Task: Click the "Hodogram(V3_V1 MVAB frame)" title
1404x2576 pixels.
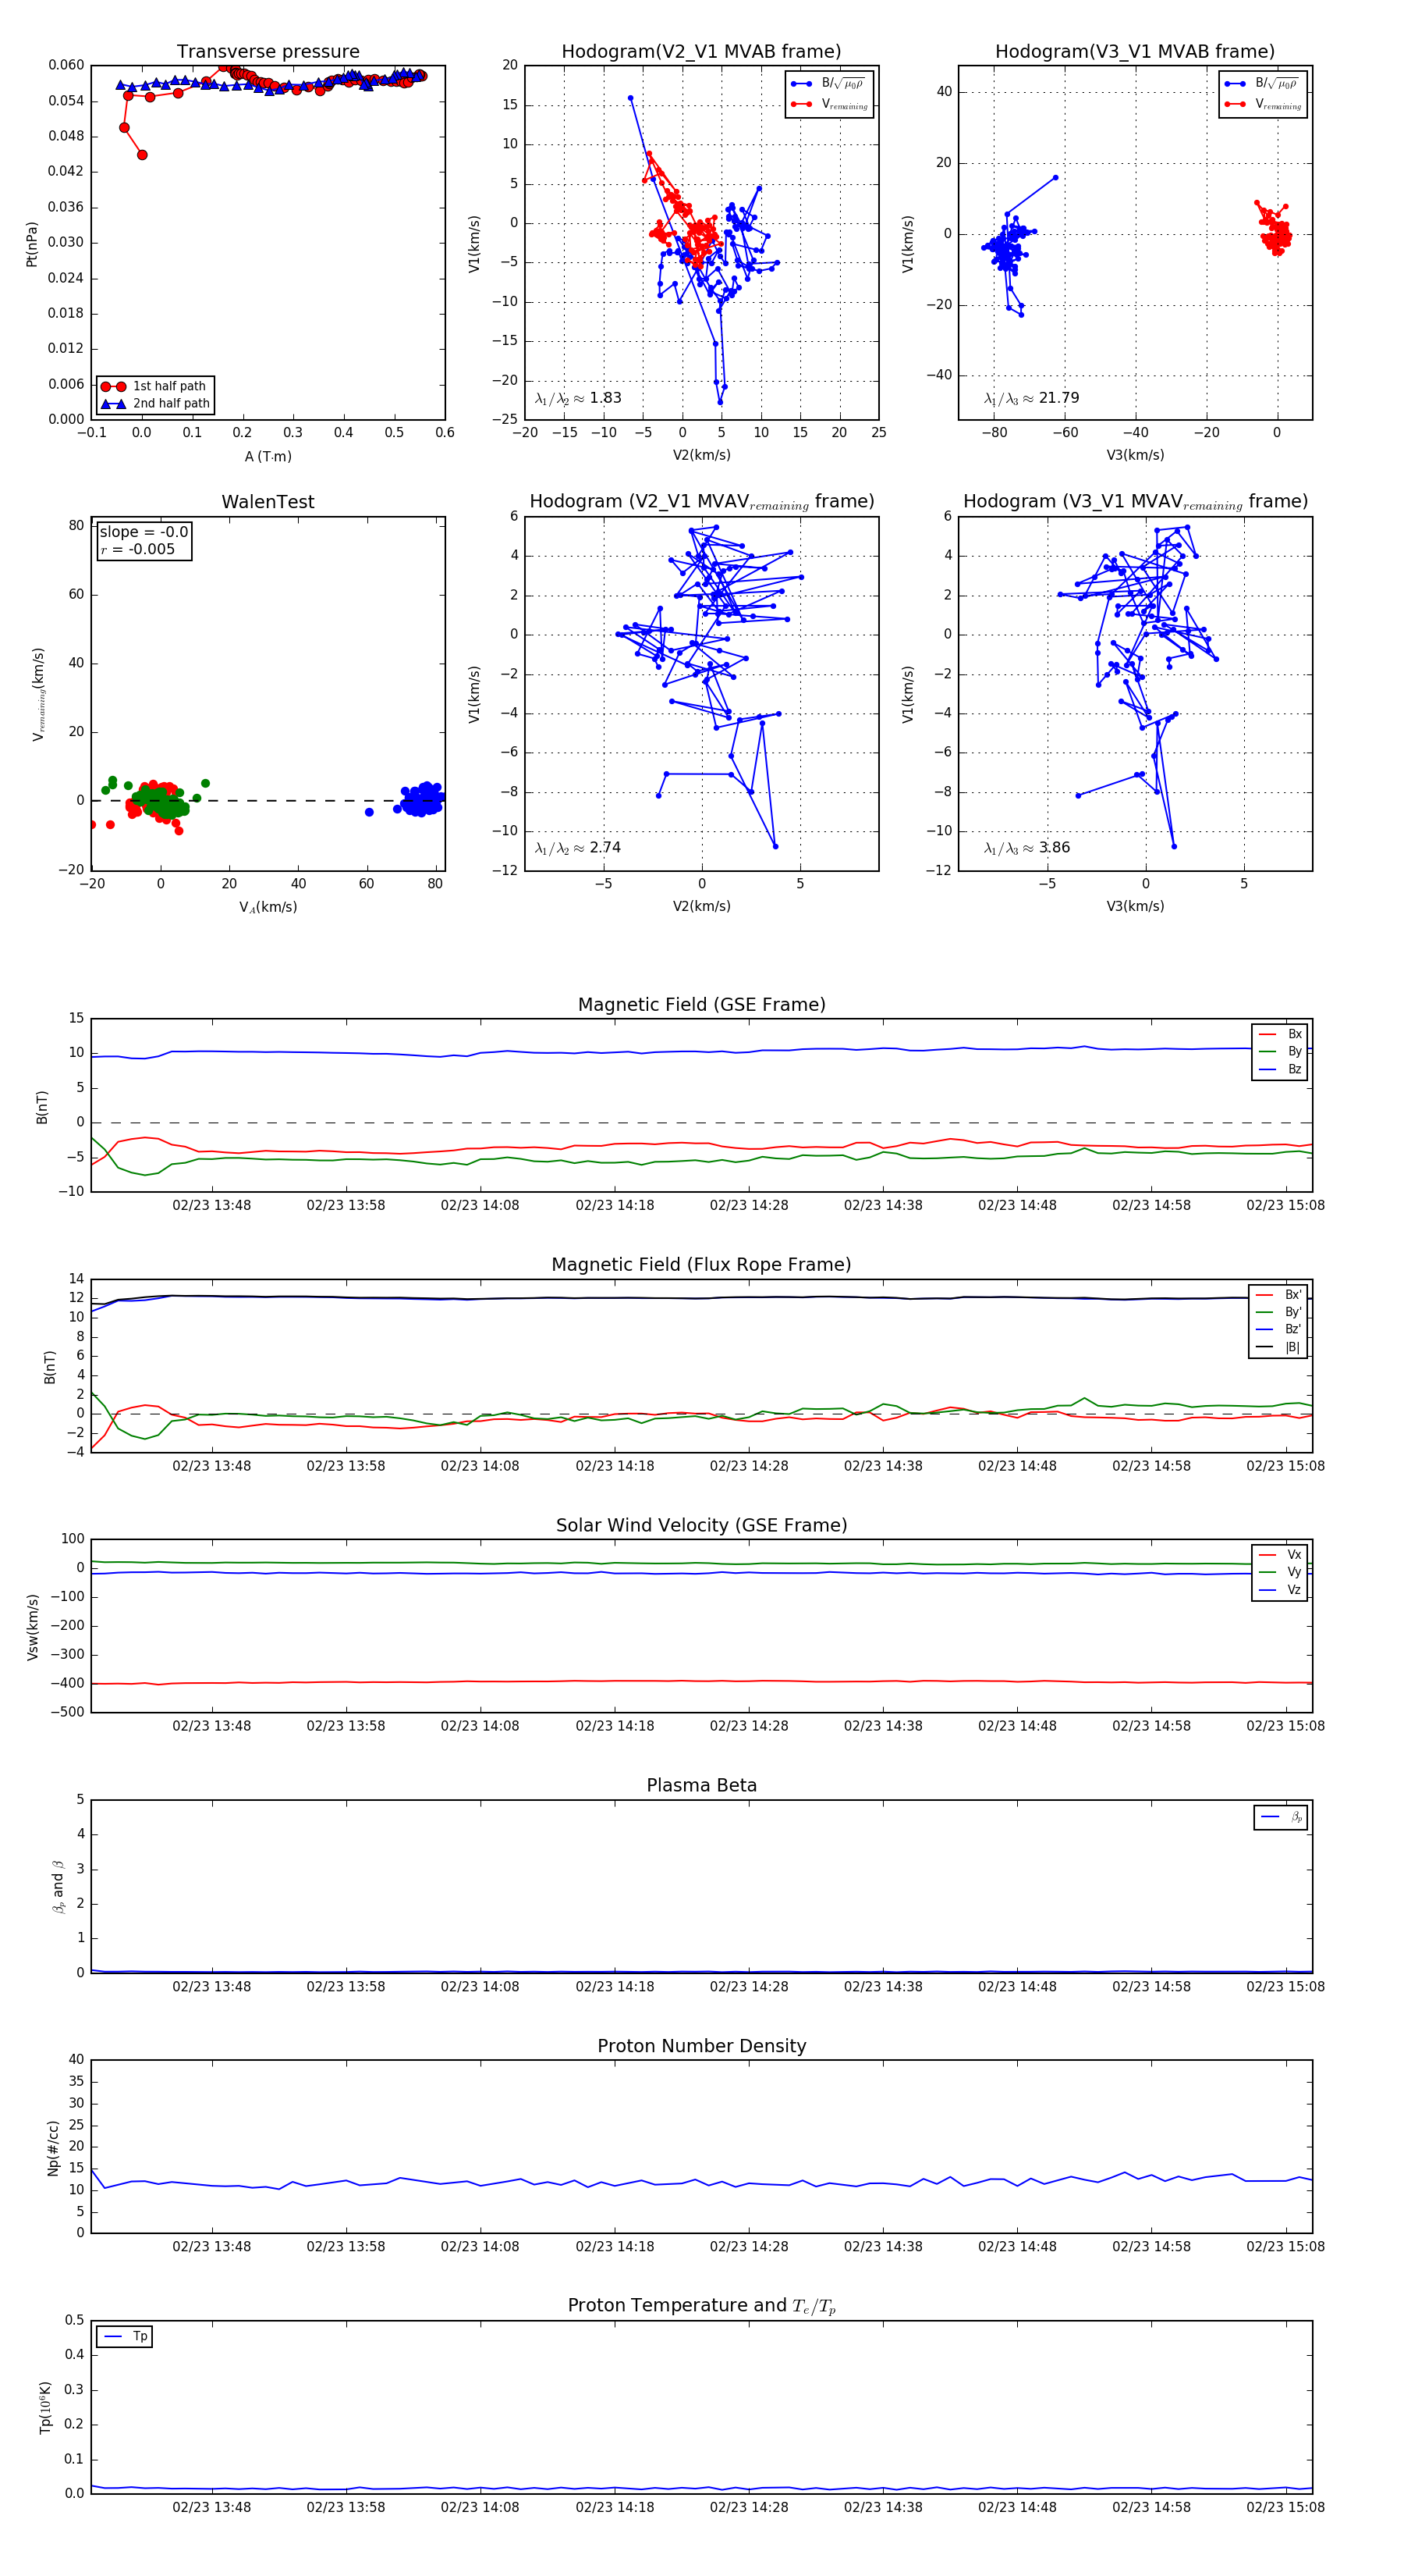Action: coord(1134,51)
